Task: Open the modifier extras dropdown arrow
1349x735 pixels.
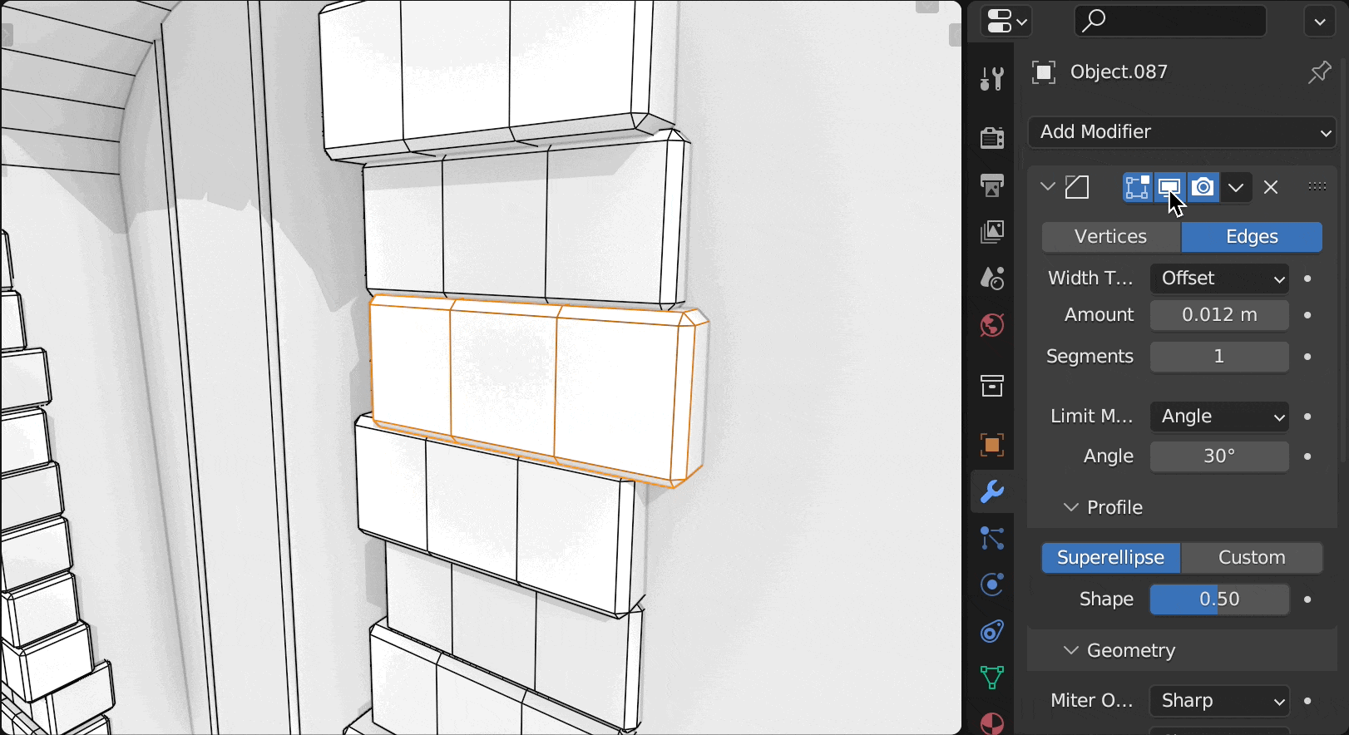Action: tap(1236, 187)
